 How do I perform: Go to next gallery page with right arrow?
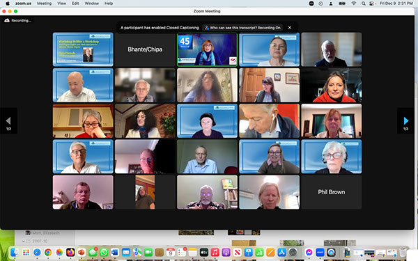click(405, 121)
